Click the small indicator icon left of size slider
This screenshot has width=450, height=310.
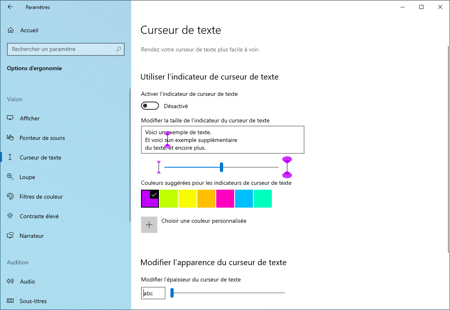159,167
